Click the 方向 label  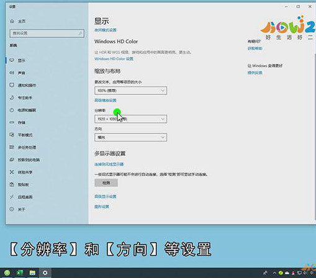(98, 129)
